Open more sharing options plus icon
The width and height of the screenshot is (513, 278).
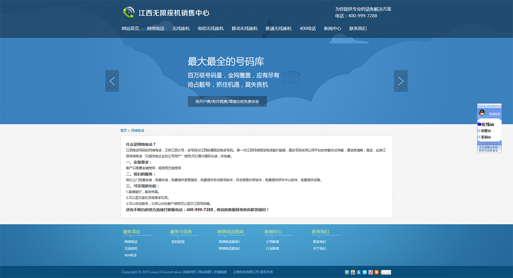(x=377, y=272)
